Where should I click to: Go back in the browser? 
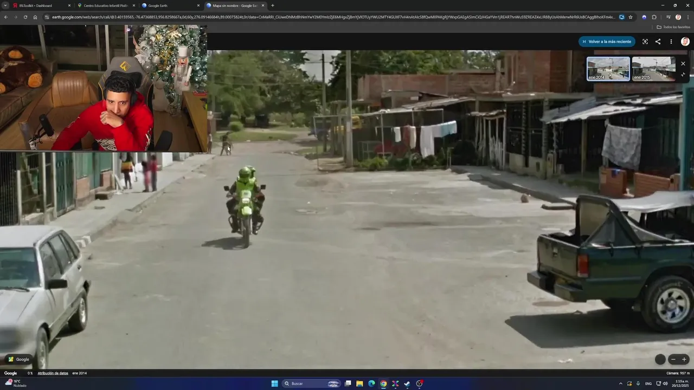point(6,17)
